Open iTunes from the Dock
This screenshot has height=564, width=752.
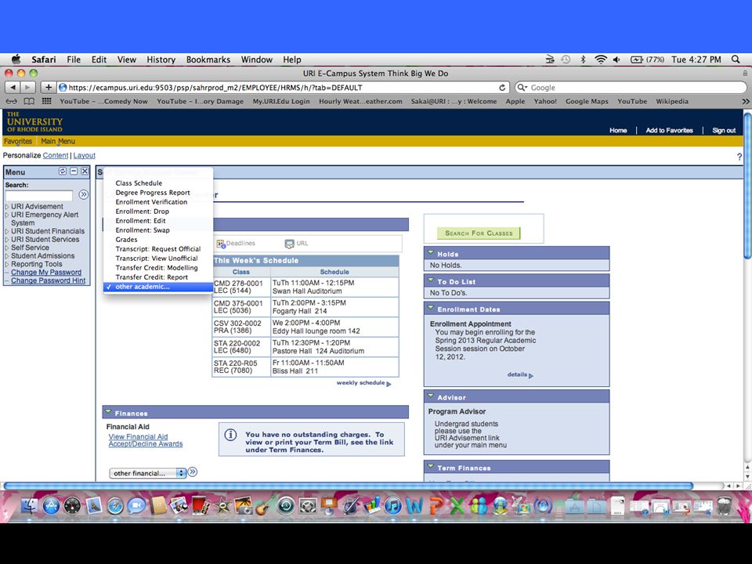coord(392,506)
